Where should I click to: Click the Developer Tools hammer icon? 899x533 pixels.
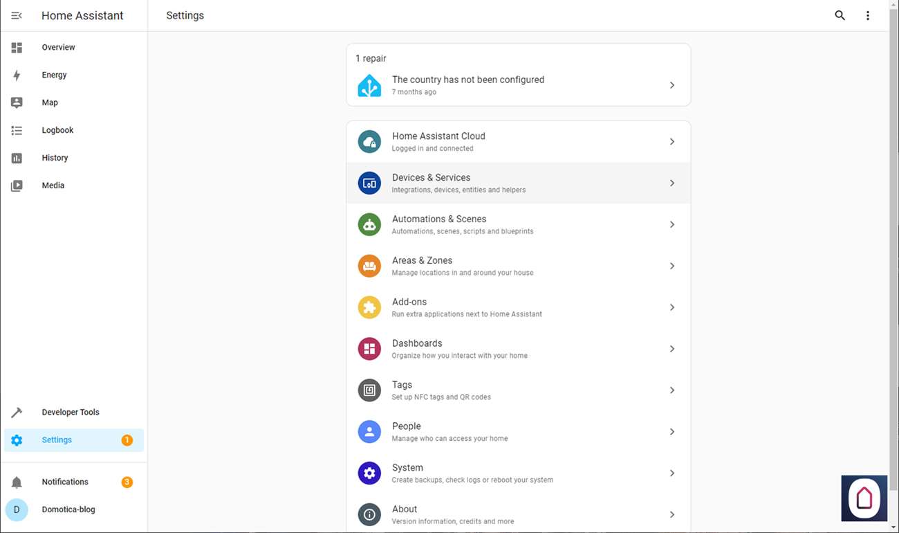(x=17, y=413)
